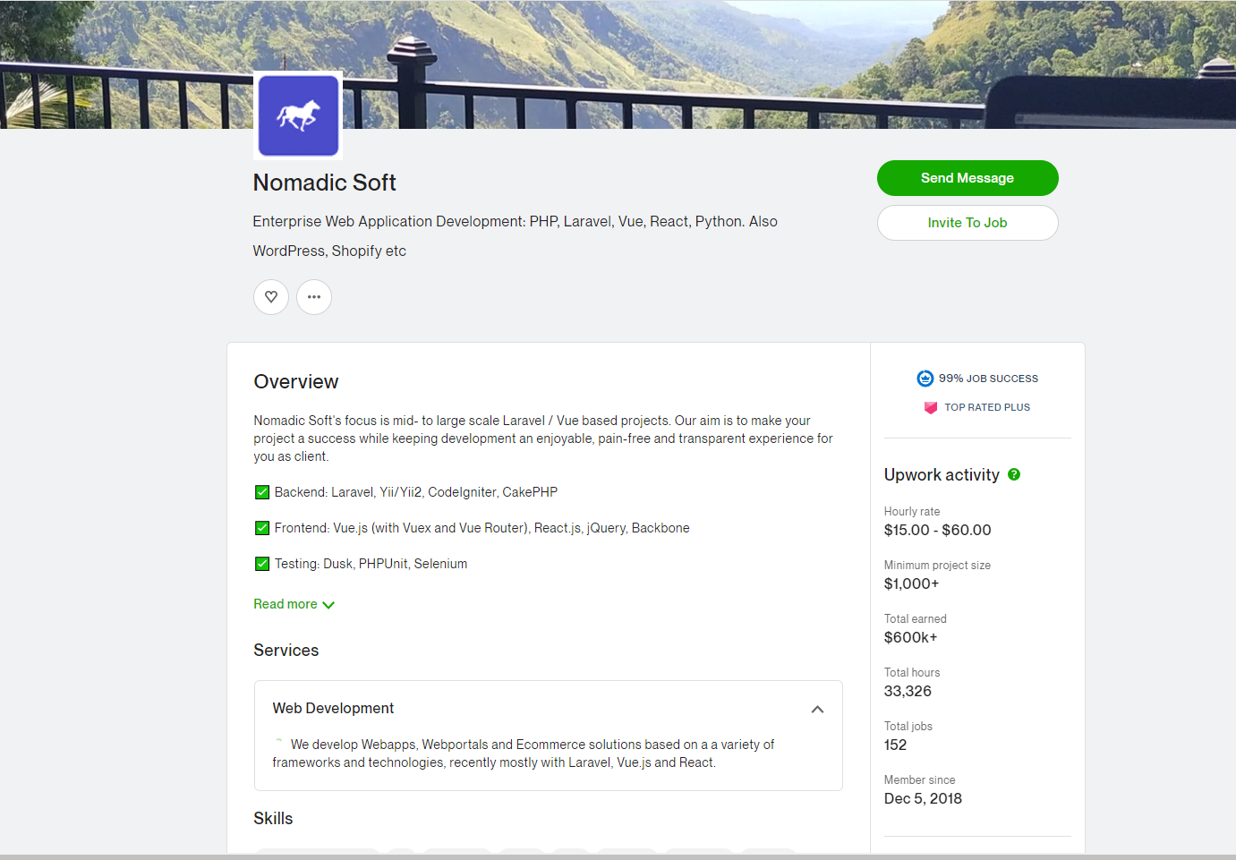Click the Testing: Dusk, PHPUnit, Selenium line
1236x860 pixels.
pyautogui.click(x=371, y=564)
